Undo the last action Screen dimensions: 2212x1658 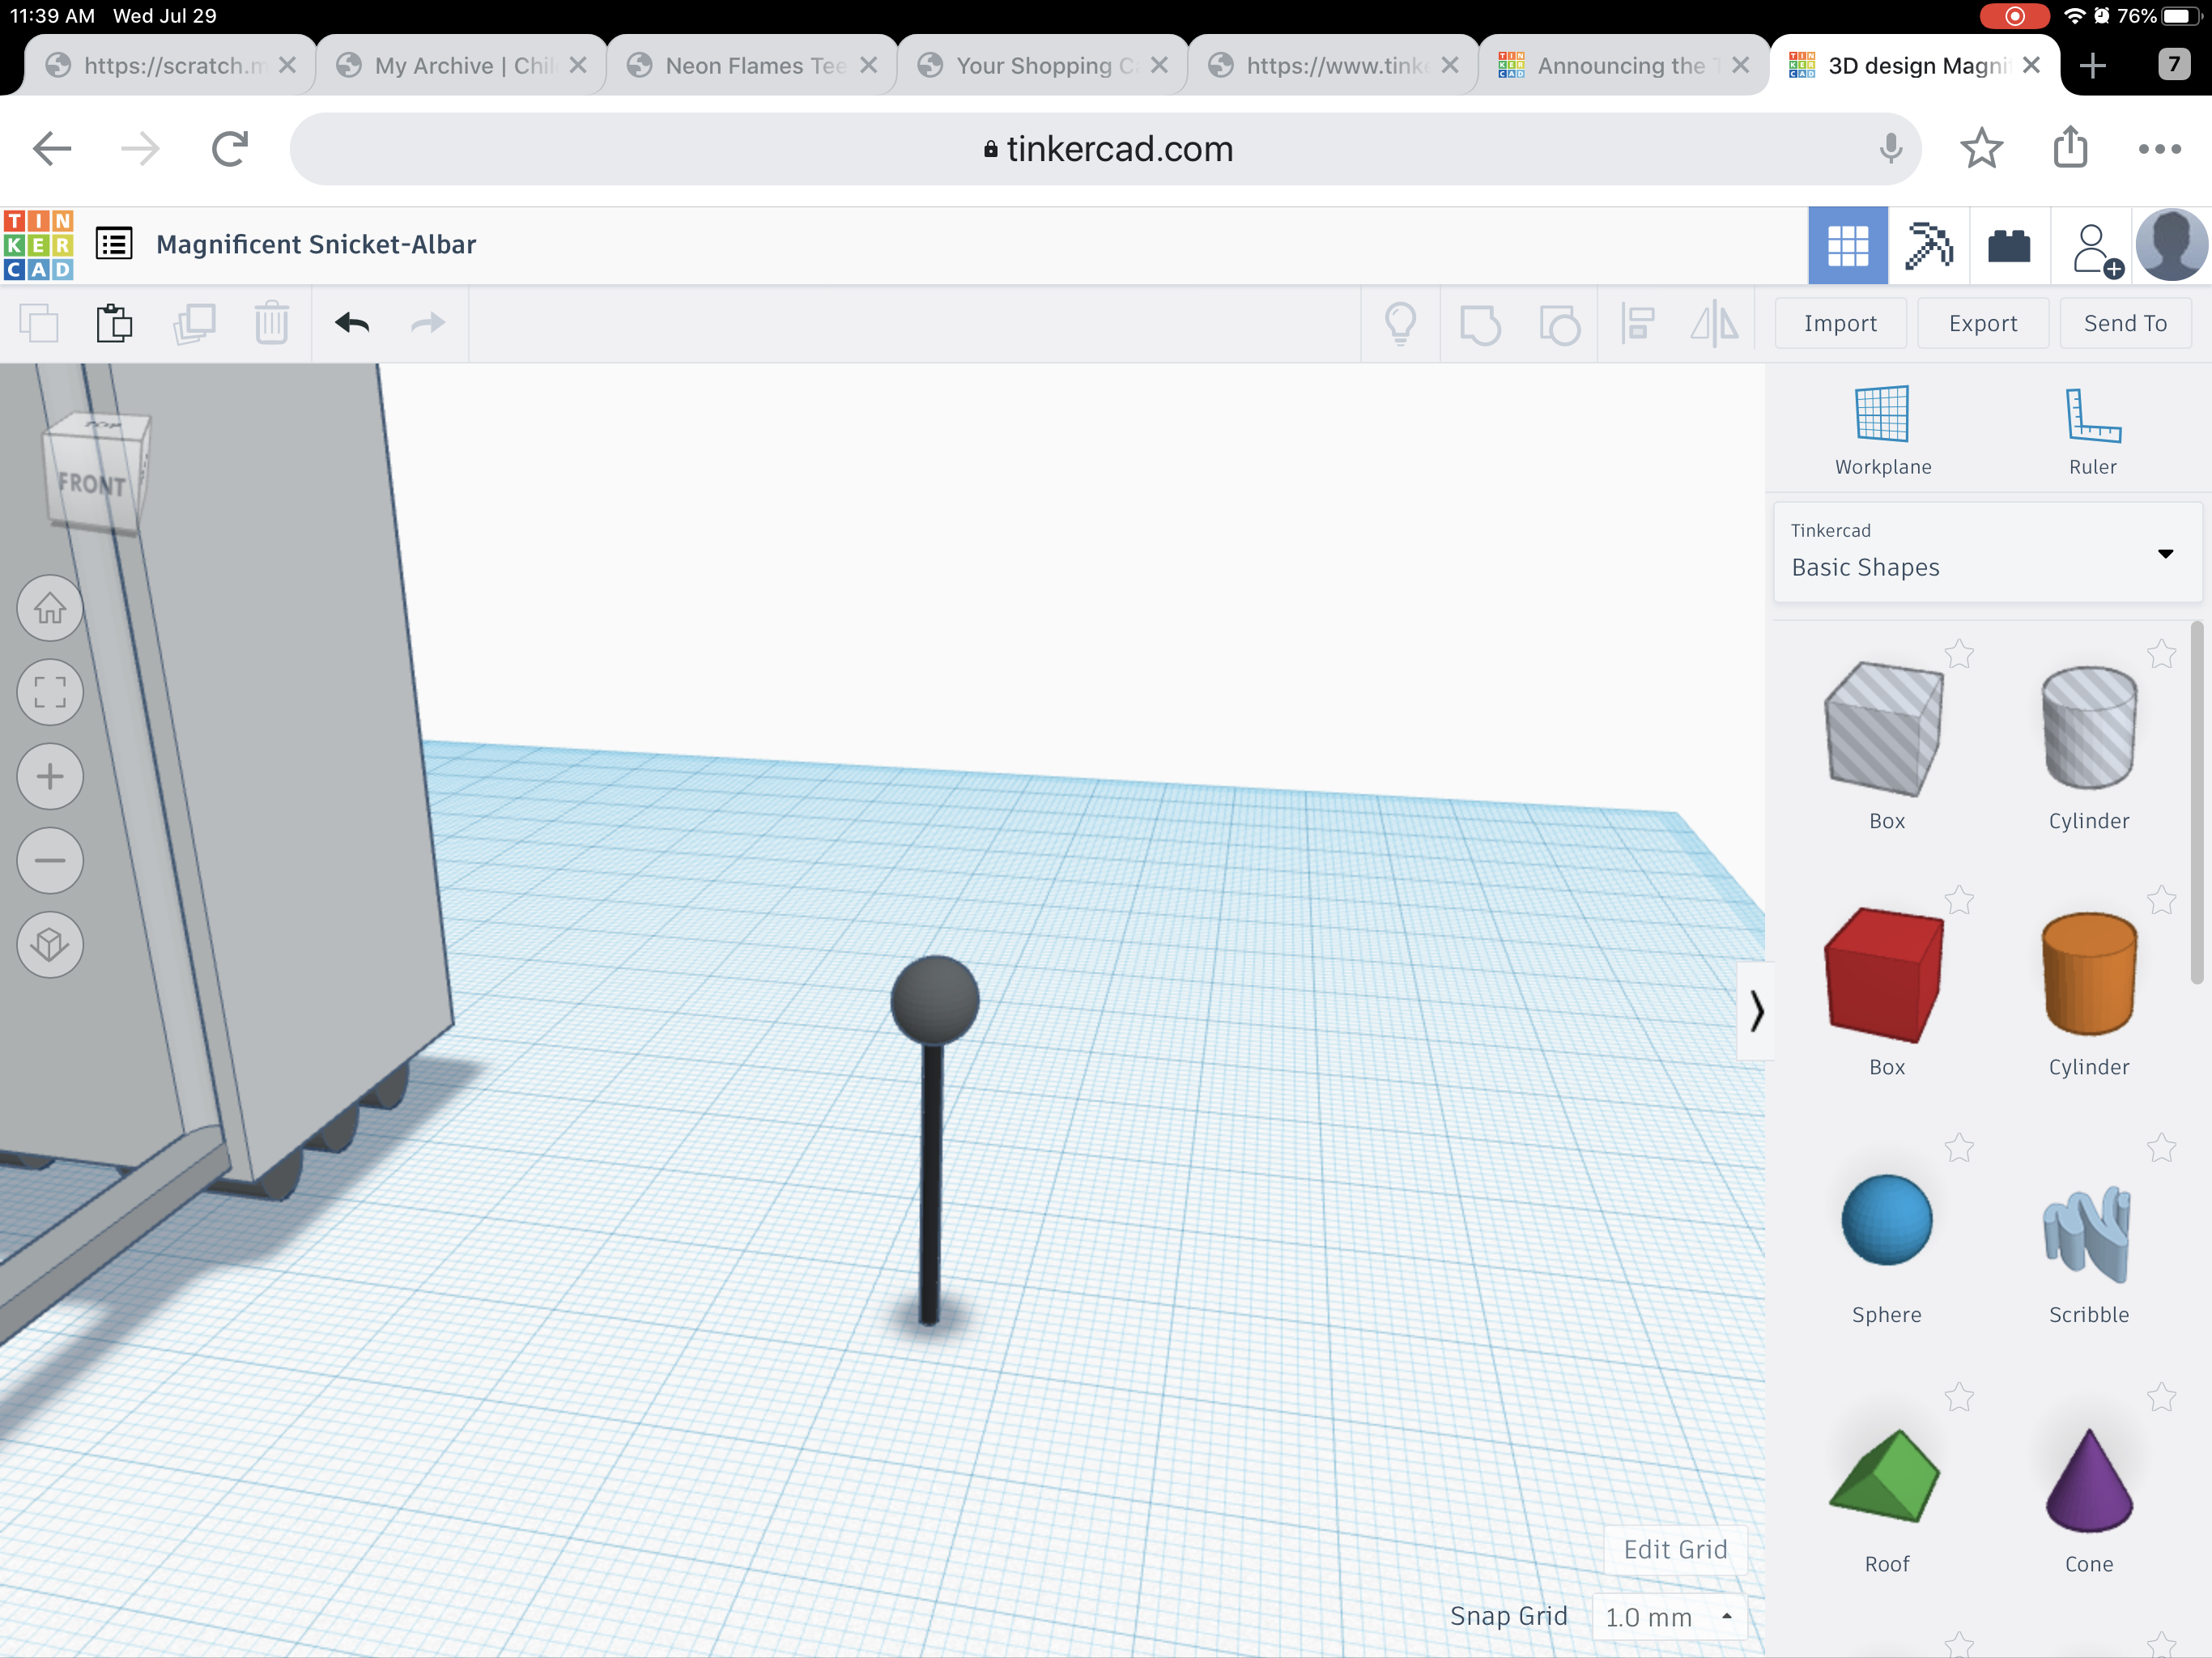pos(352,323)
